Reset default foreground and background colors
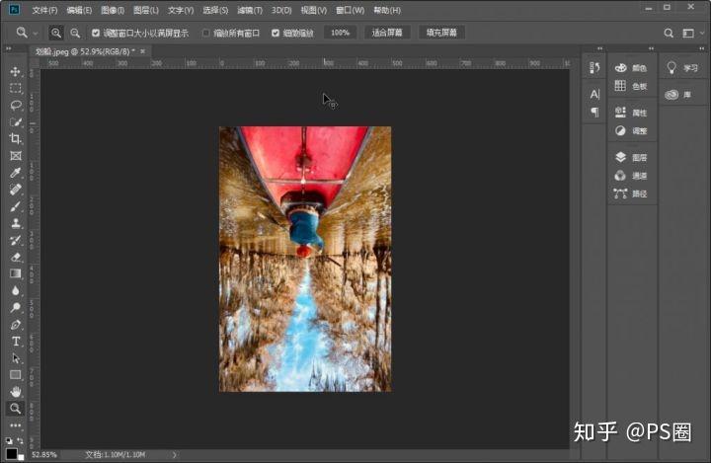This screenshot has width=711, height=463. [x=9, y=440]
